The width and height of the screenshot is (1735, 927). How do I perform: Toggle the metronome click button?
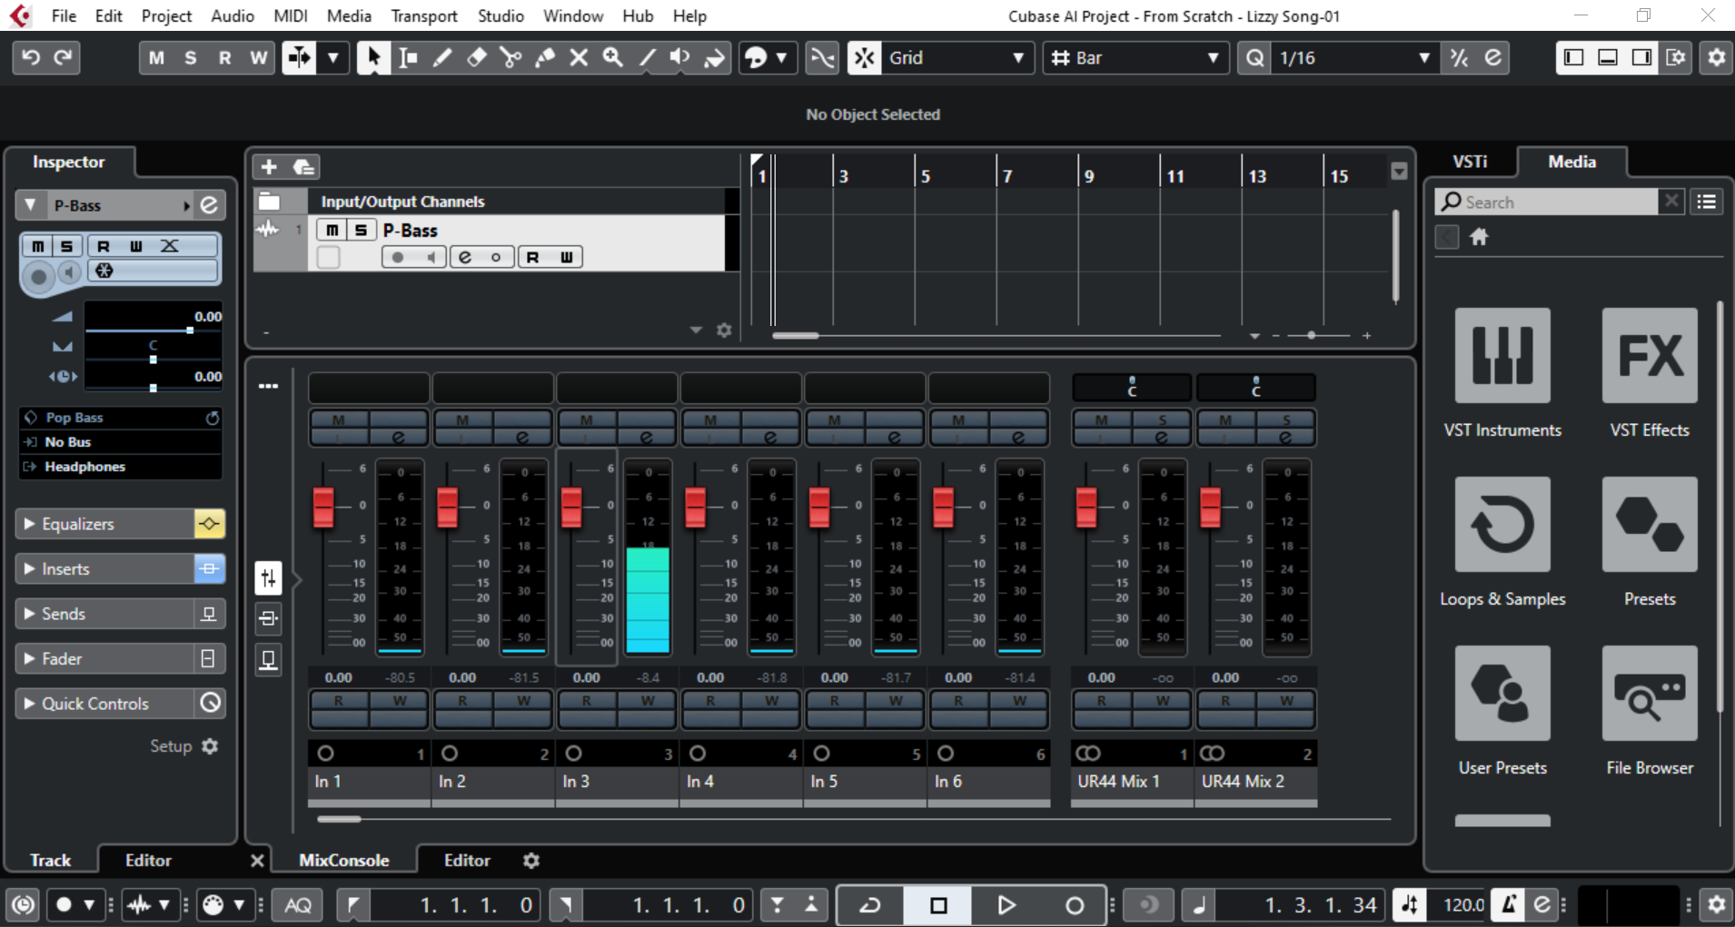point(1508,905)
